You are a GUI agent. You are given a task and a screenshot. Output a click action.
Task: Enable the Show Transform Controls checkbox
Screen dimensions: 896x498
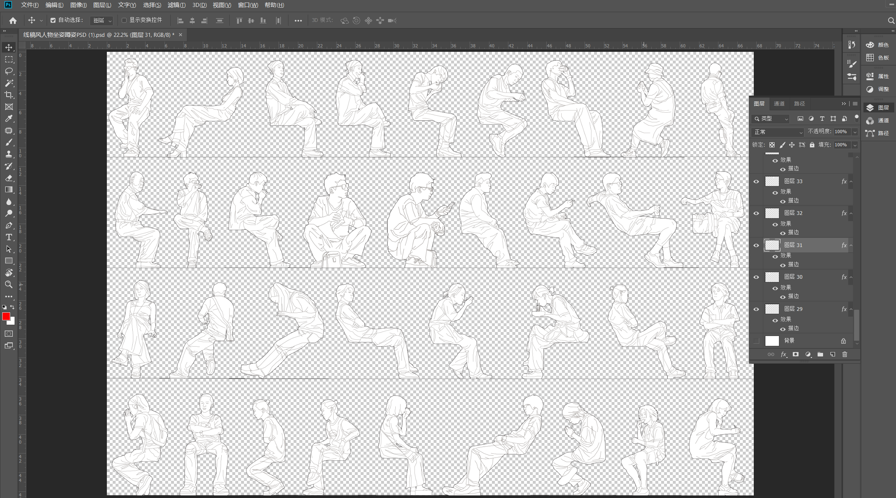(124, 20)
